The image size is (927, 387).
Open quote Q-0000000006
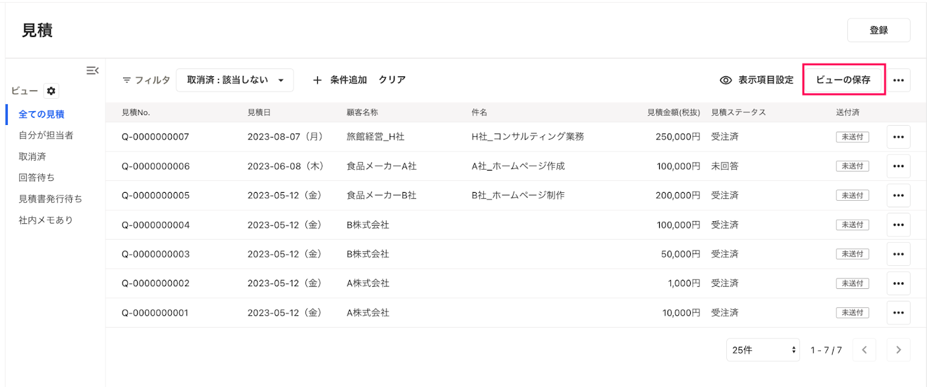point(155,166)
